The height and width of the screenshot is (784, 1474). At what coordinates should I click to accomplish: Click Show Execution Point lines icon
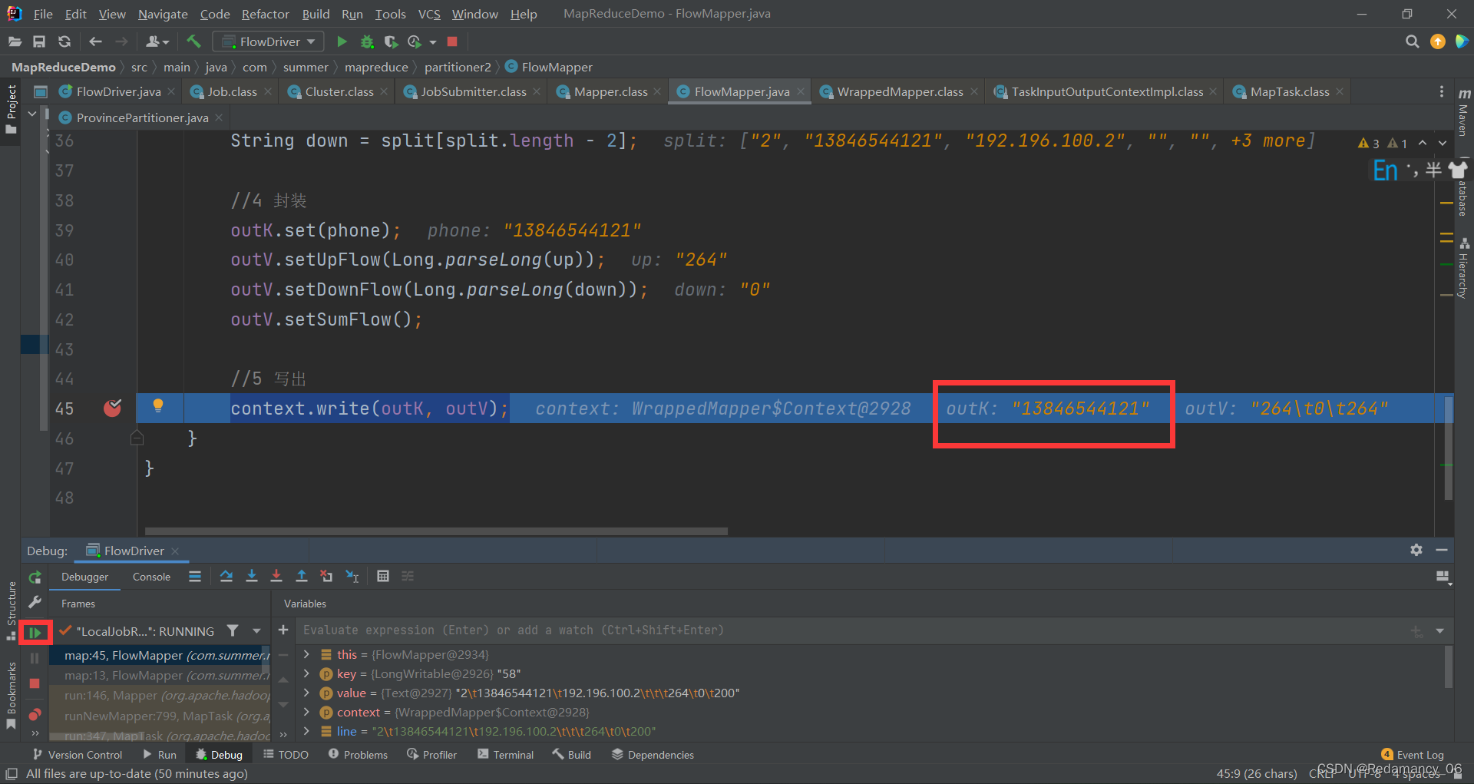click(195, 576)
